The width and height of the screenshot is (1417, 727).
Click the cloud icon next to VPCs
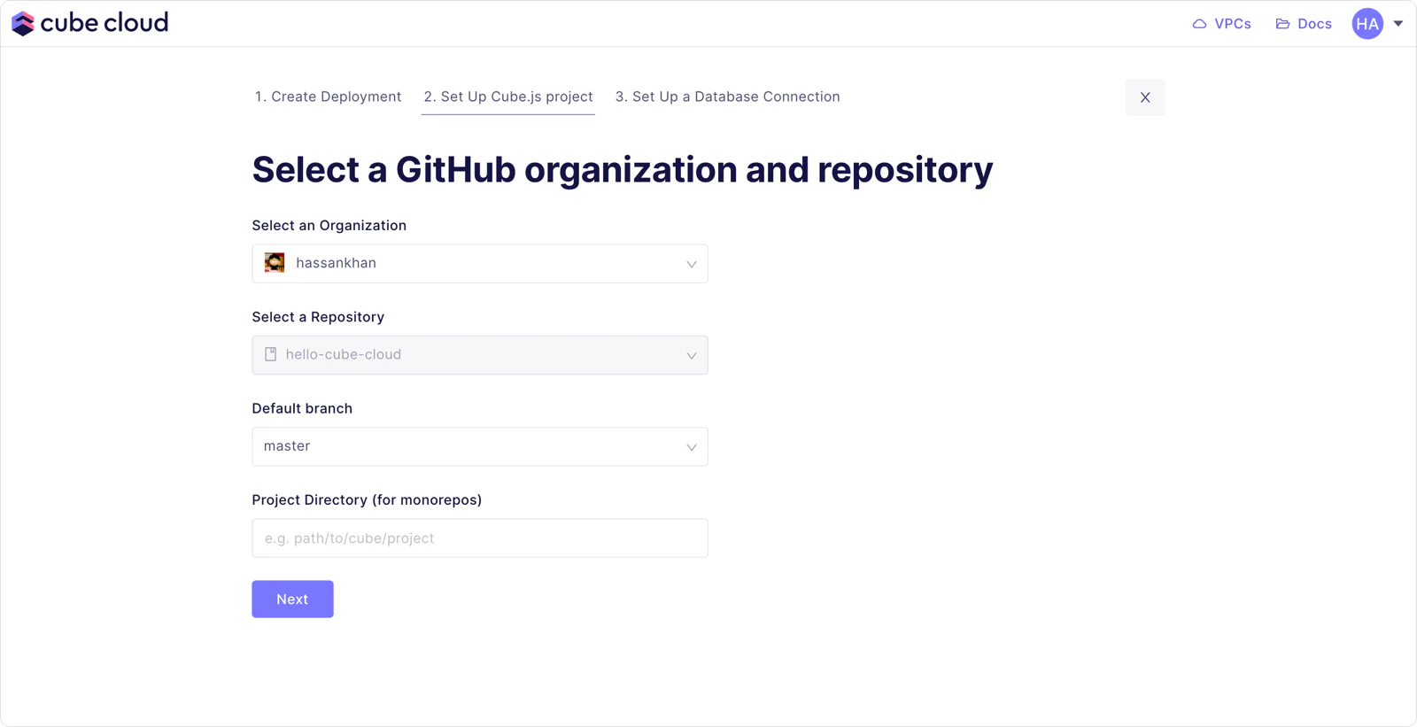[x=1199, y=24]
